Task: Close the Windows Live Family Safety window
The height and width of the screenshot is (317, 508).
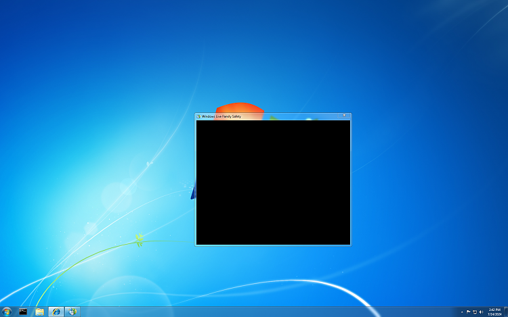Action: pos(344,116)
